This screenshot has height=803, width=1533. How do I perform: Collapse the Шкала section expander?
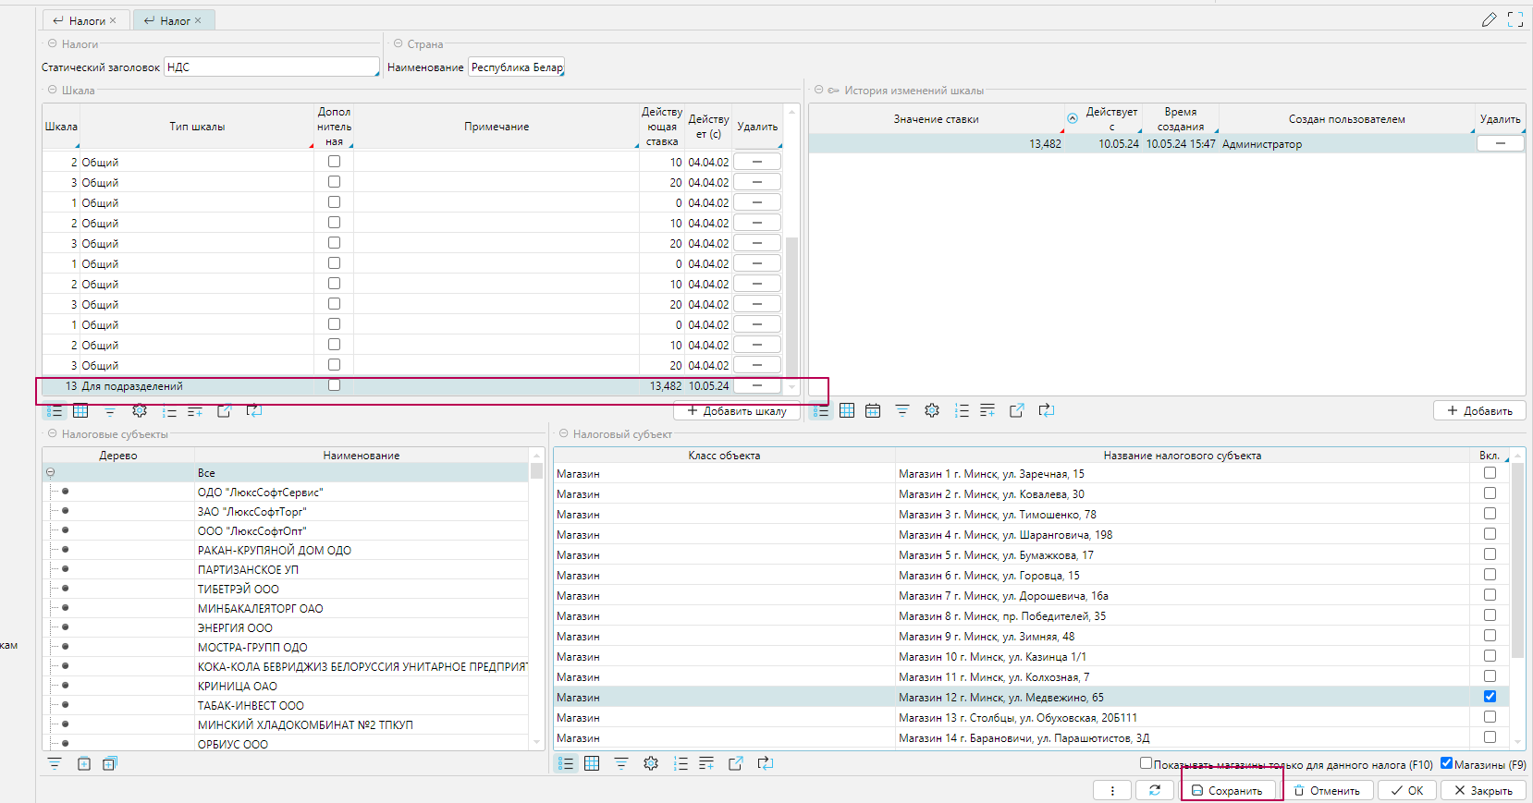[53, 91]
